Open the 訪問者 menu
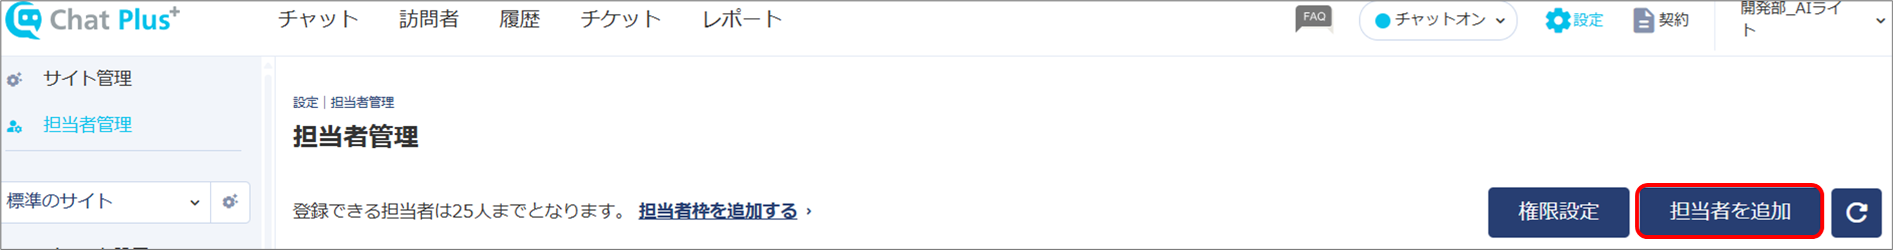Image resolution: width=1893 pixels, height=250 pixels. click(x=429, y=19)
